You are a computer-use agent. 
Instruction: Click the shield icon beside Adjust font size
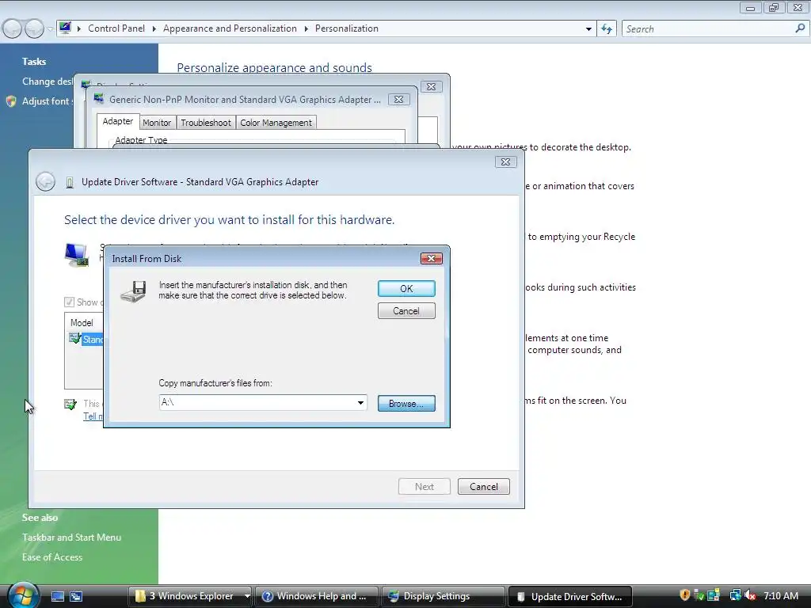tap(11, 101)
